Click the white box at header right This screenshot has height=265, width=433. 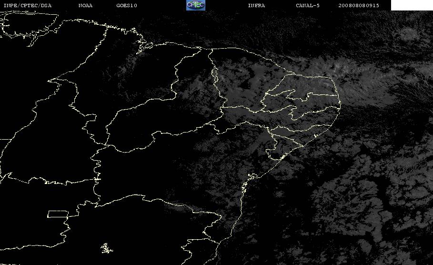click(x=412, y=5)
